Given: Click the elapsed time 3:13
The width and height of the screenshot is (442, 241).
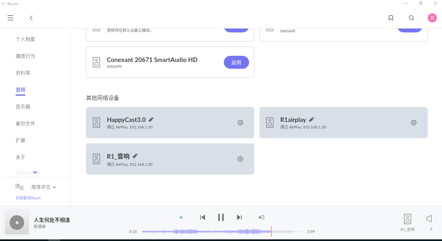Looking at the screenshot, I should point(133,232).
